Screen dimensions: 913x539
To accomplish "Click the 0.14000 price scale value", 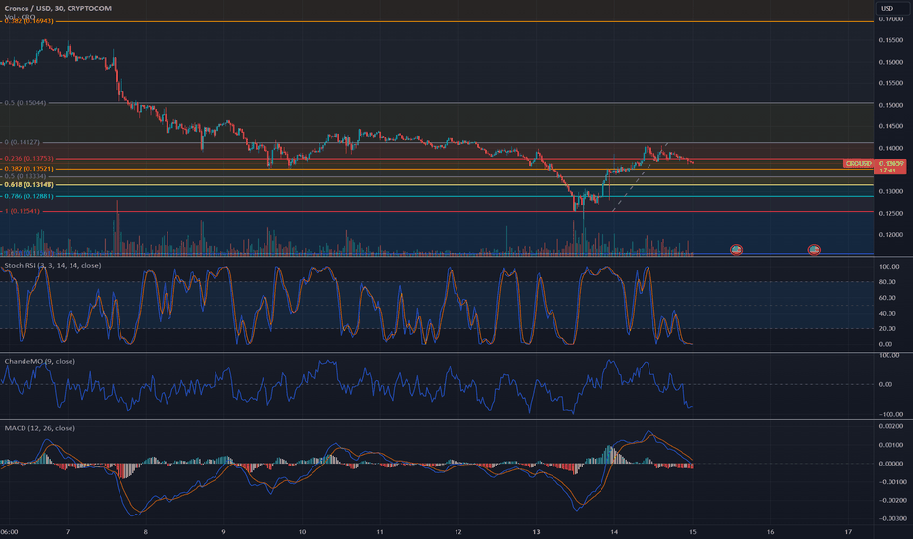I will [890, 149].
